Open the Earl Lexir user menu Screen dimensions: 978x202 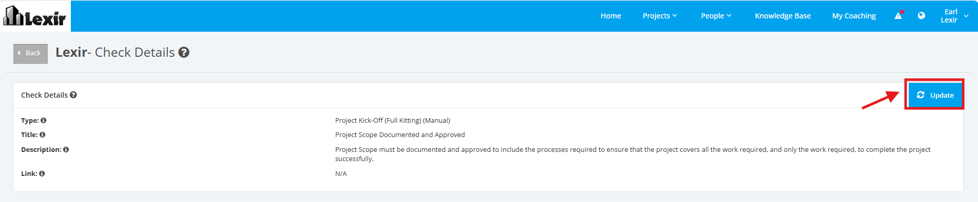[x=954, y=16]
